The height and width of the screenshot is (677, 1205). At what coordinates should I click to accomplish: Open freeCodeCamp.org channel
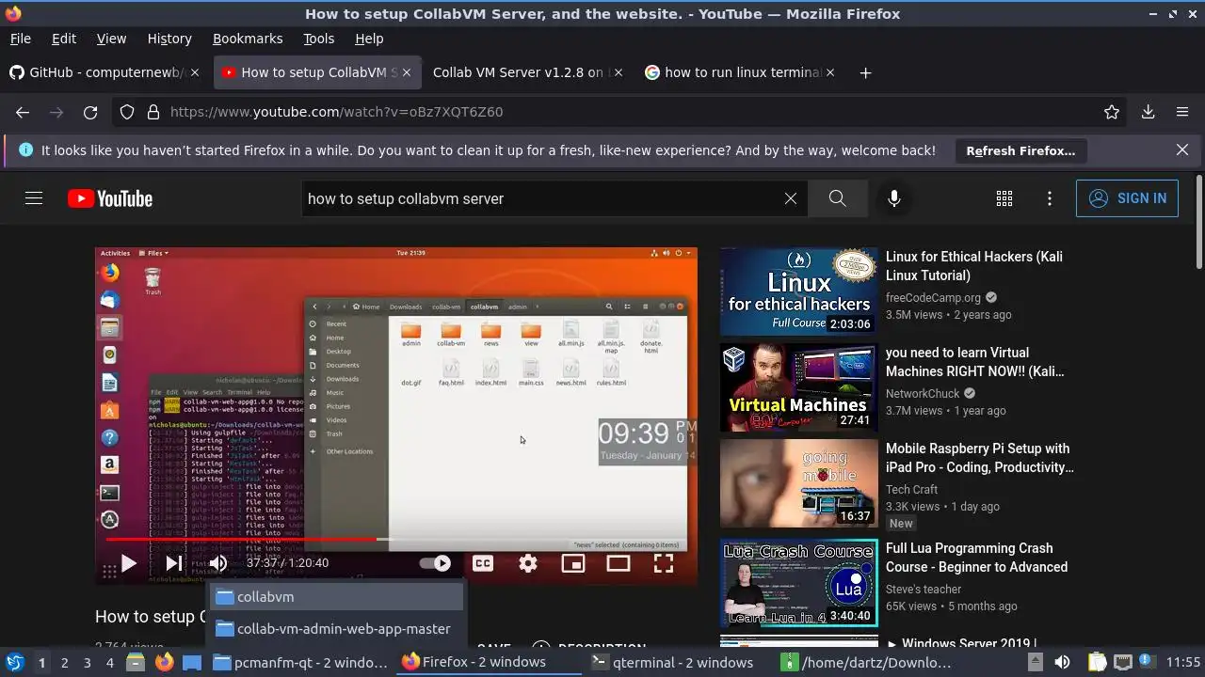933,298
